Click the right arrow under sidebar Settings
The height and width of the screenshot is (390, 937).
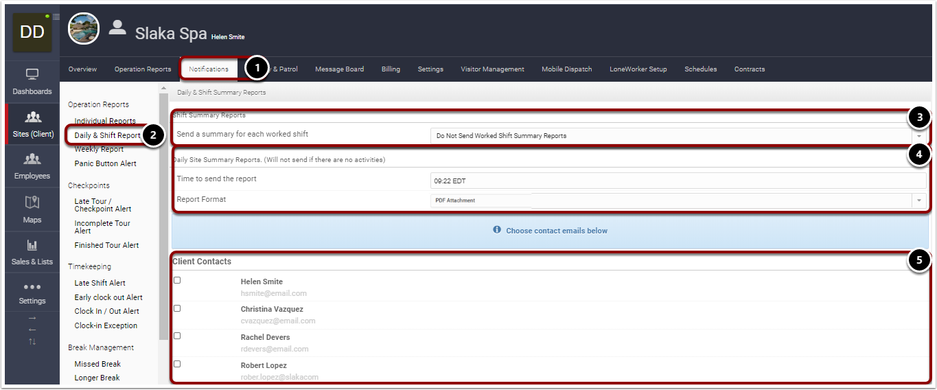coord(32,319)
